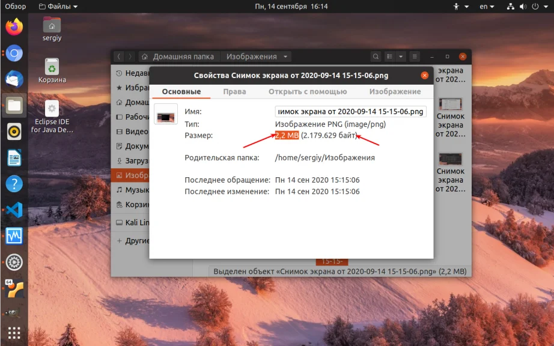This screenshot has width=554, height=346.
Task: Go back in Files window
Action: point(119,56)
